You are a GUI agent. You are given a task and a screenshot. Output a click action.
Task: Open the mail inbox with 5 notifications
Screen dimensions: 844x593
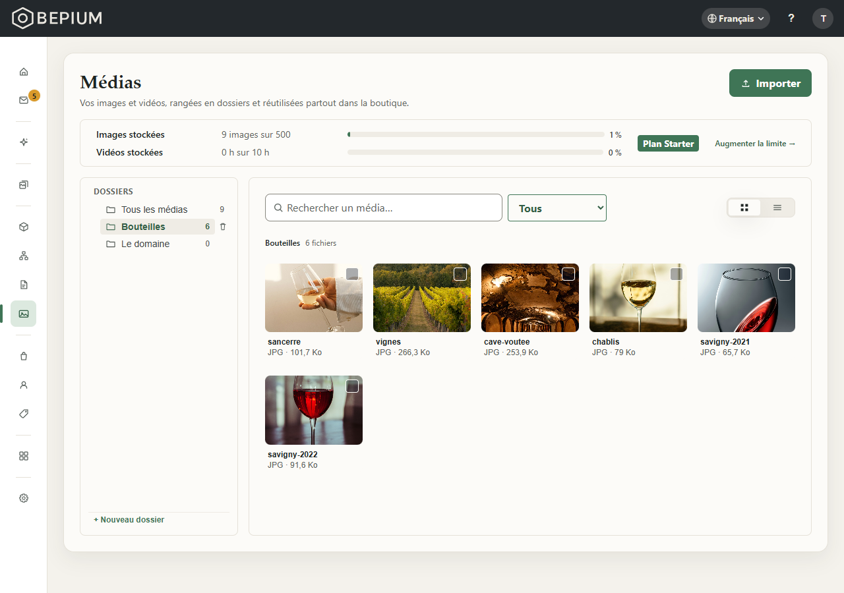point(24,100)
